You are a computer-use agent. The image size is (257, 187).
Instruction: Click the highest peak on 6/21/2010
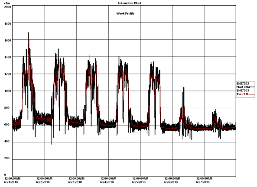pos(29,33)
